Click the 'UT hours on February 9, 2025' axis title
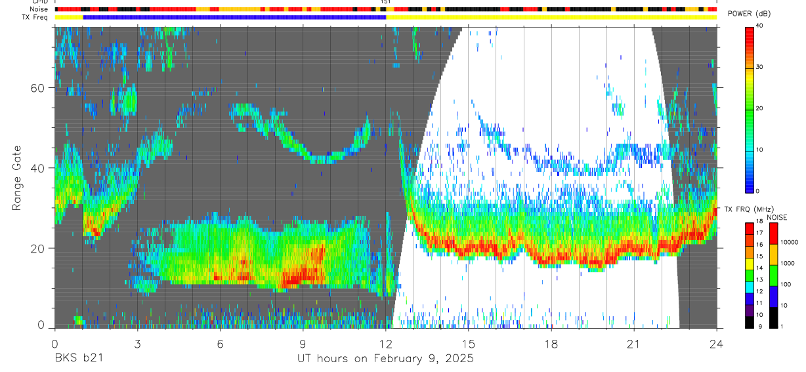Viewport: 806px width, 372px height. click(387, 359)
